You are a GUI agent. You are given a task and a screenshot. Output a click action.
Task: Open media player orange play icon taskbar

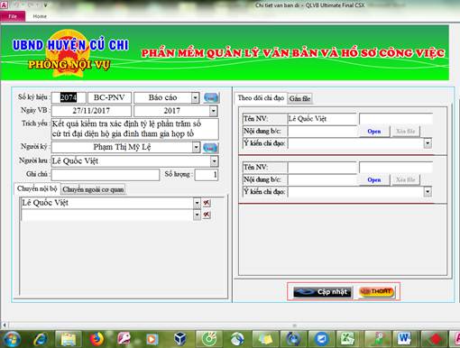point(152,339)
